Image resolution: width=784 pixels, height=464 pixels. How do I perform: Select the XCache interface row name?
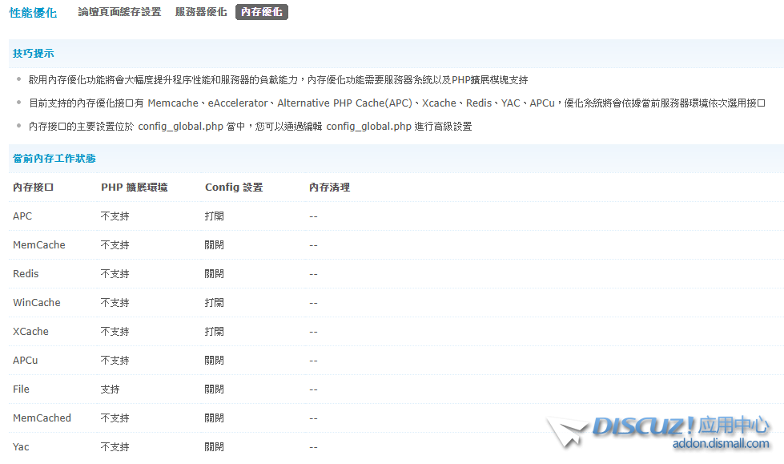[30, 332]
